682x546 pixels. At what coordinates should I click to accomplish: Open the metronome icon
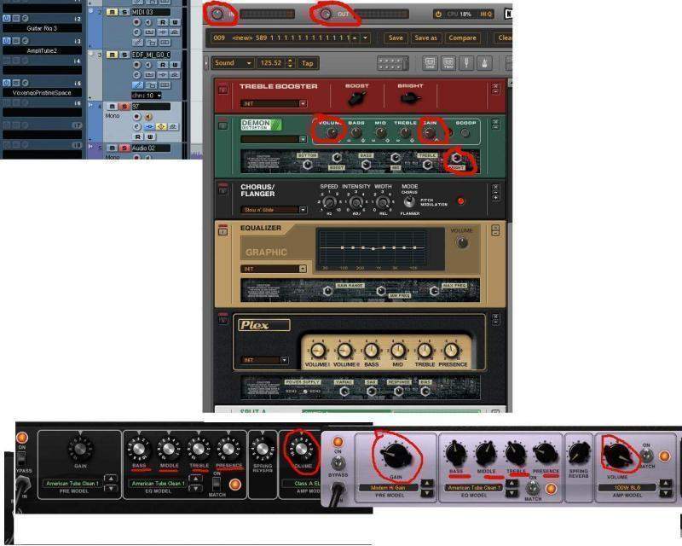coord(484,63)
